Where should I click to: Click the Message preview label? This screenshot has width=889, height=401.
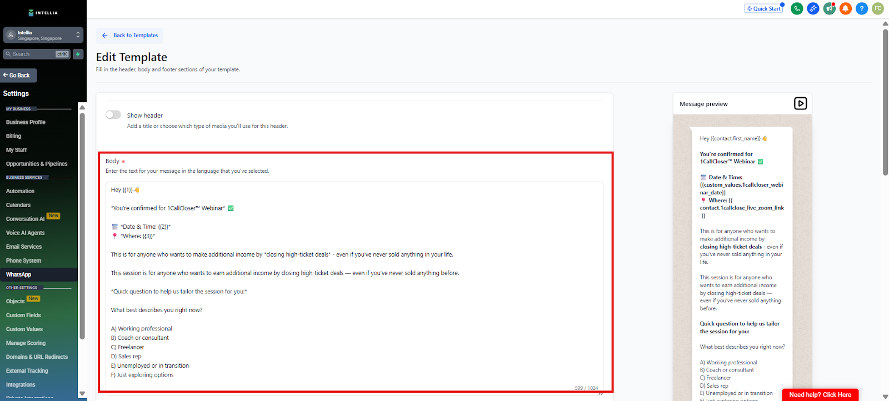point(703,104)
